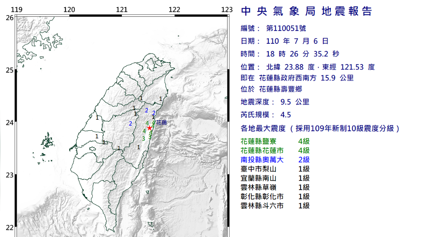Click the depth value 9.5 公里
Image resolution: width=422 pixels, height=237 pixels.
tap(295, 102)
